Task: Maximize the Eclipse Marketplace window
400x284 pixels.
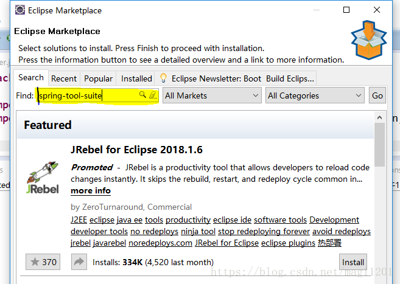Action: [x=346, y=10]
